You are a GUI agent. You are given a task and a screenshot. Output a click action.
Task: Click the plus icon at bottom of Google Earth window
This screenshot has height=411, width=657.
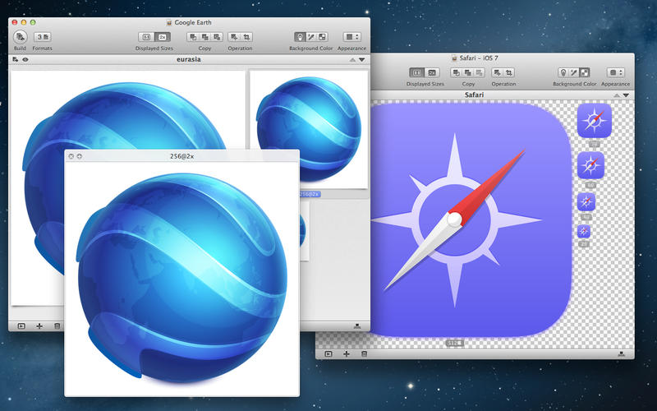[39, 326]
